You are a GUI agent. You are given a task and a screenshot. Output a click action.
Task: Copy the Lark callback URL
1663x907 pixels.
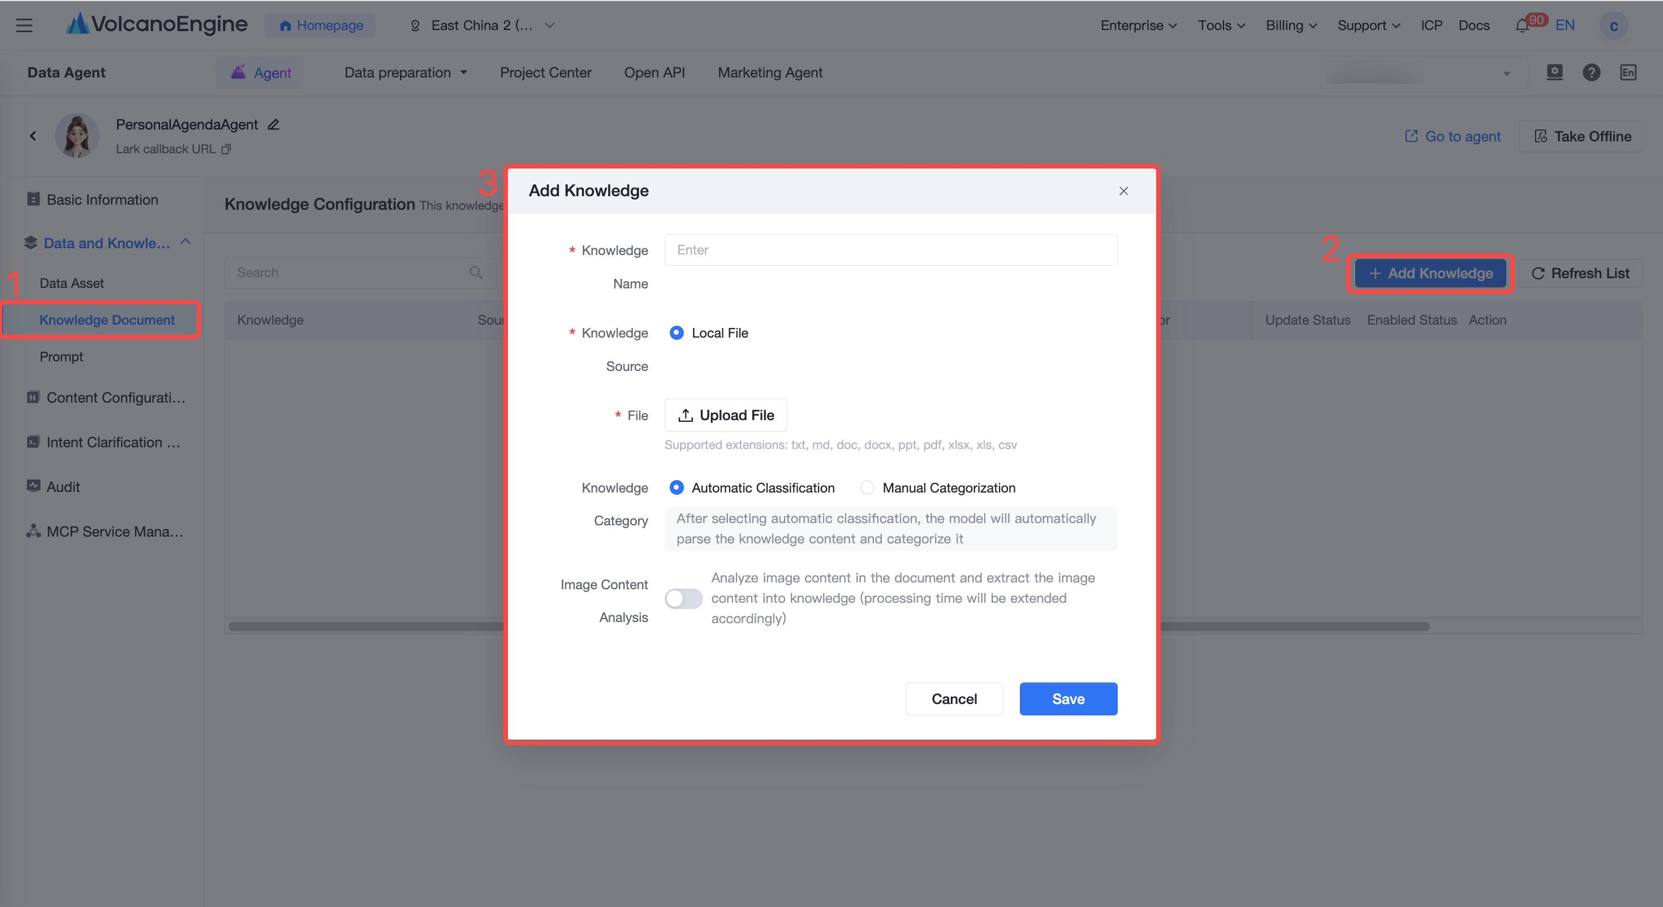pos(226,149)
